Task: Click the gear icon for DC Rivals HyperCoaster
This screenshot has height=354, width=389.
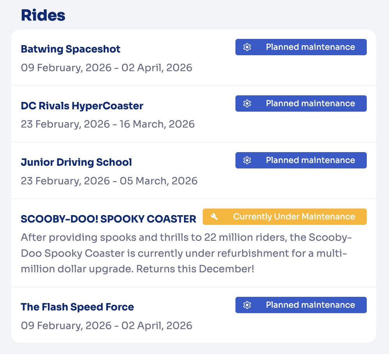Action: 247,103
